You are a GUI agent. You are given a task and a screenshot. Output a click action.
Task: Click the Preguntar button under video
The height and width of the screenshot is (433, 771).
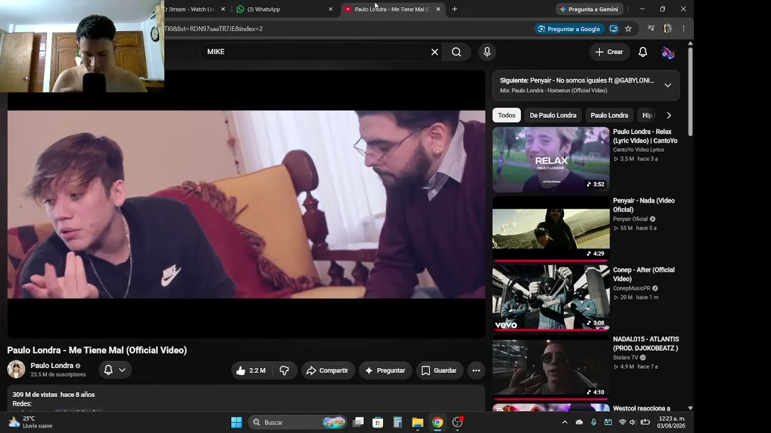[385, 370]
